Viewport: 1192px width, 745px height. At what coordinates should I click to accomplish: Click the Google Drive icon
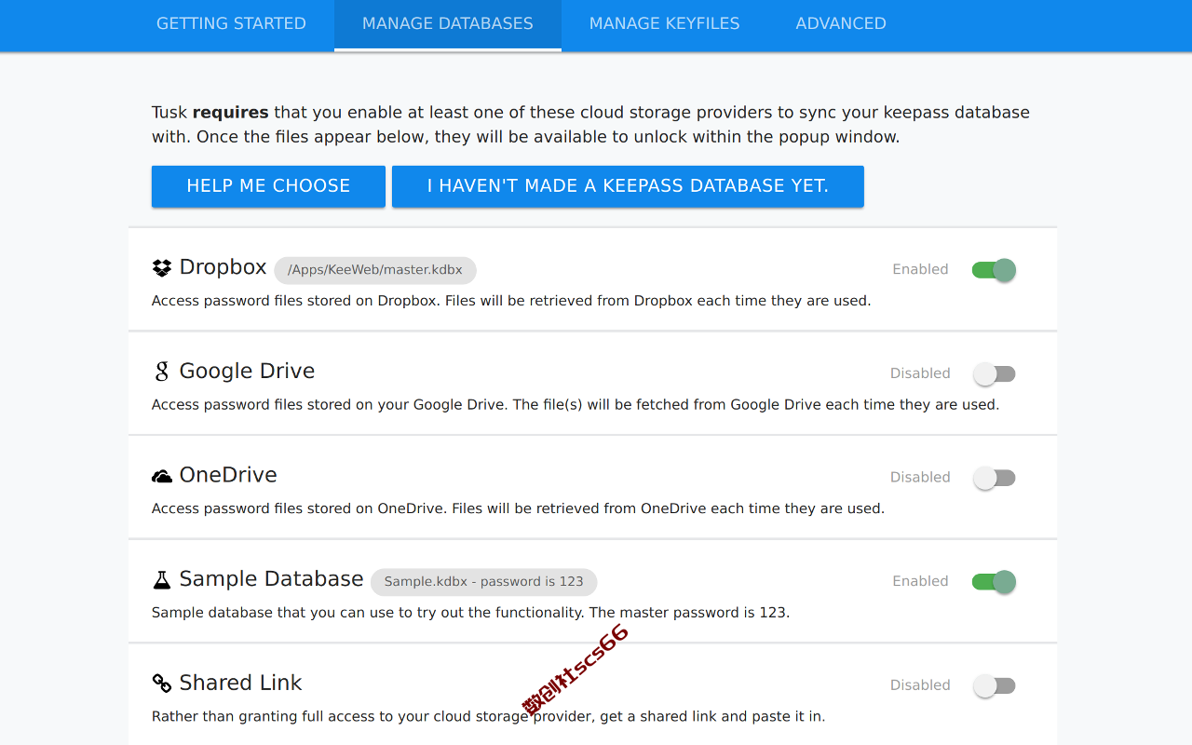pyautogui.click(x=162, y=372)
